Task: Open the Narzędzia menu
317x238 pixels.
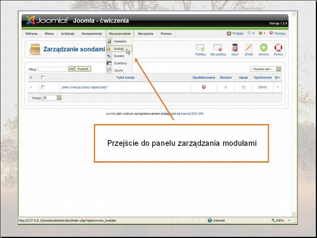Action: [145, 33]
